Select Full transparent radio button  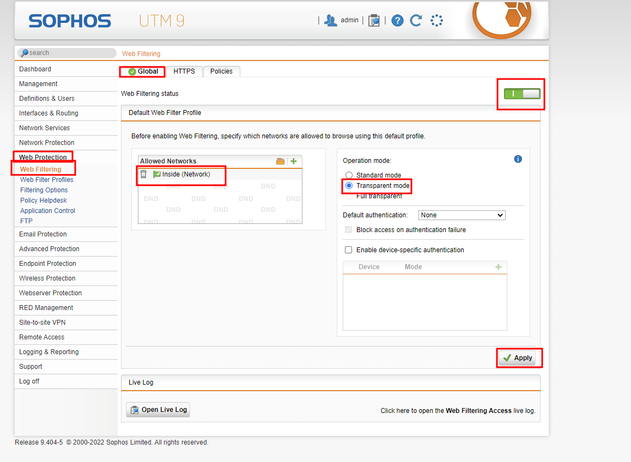[349, 196]
